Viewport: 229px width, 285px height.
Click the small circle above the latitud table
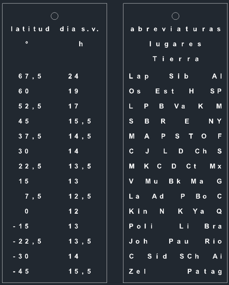click(x=54, y=16)
